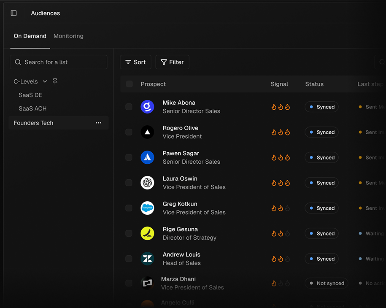Screen dimensions: 386x308
Task: Collapse the C-Levels group using its chevron
Action: pyautogui.click(x=45, y=81)
